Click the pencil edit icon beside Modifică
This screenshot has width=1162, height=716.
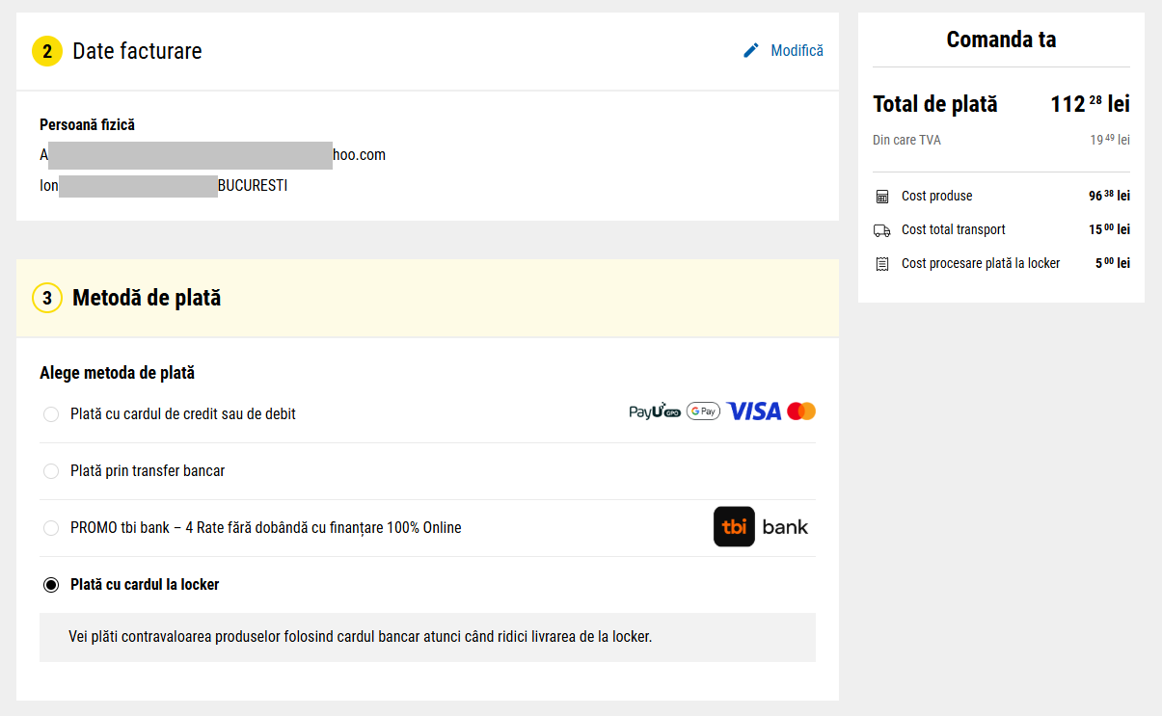[x=751, y=50]
